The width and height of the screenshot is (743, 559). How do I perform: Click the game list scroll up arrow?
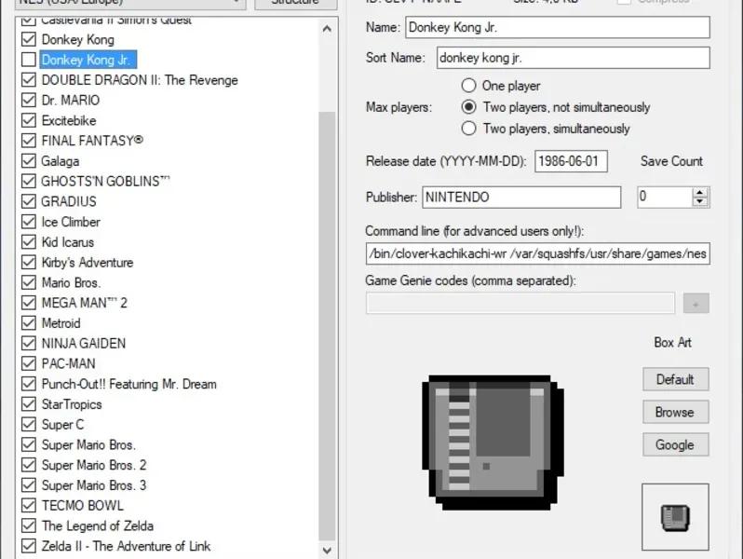(x=327, y=29)
